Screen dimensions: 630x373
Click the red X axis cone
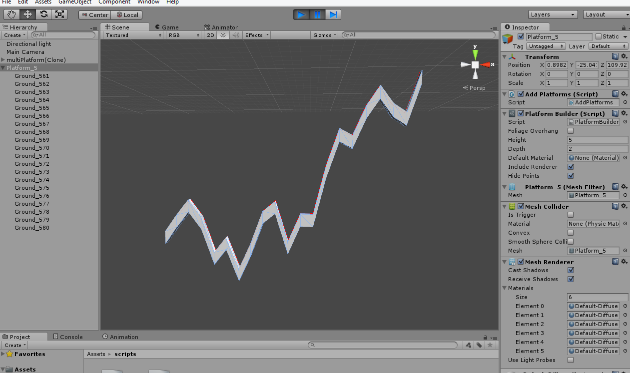[x=486, y=64]
